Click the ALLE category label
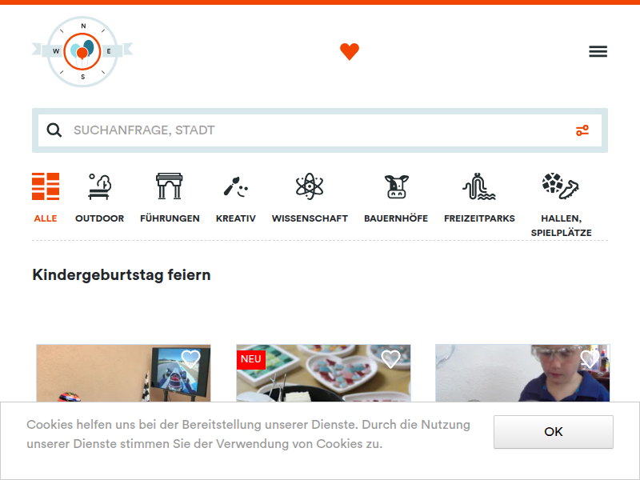 pos(46,218)
